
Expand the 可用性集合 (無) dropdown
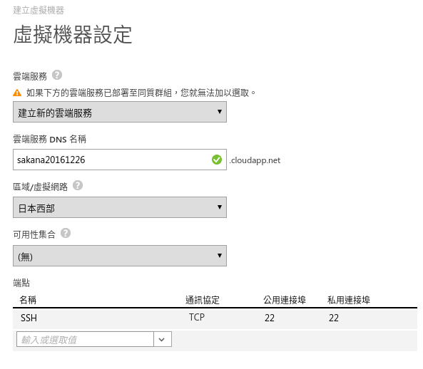point(120,256)
